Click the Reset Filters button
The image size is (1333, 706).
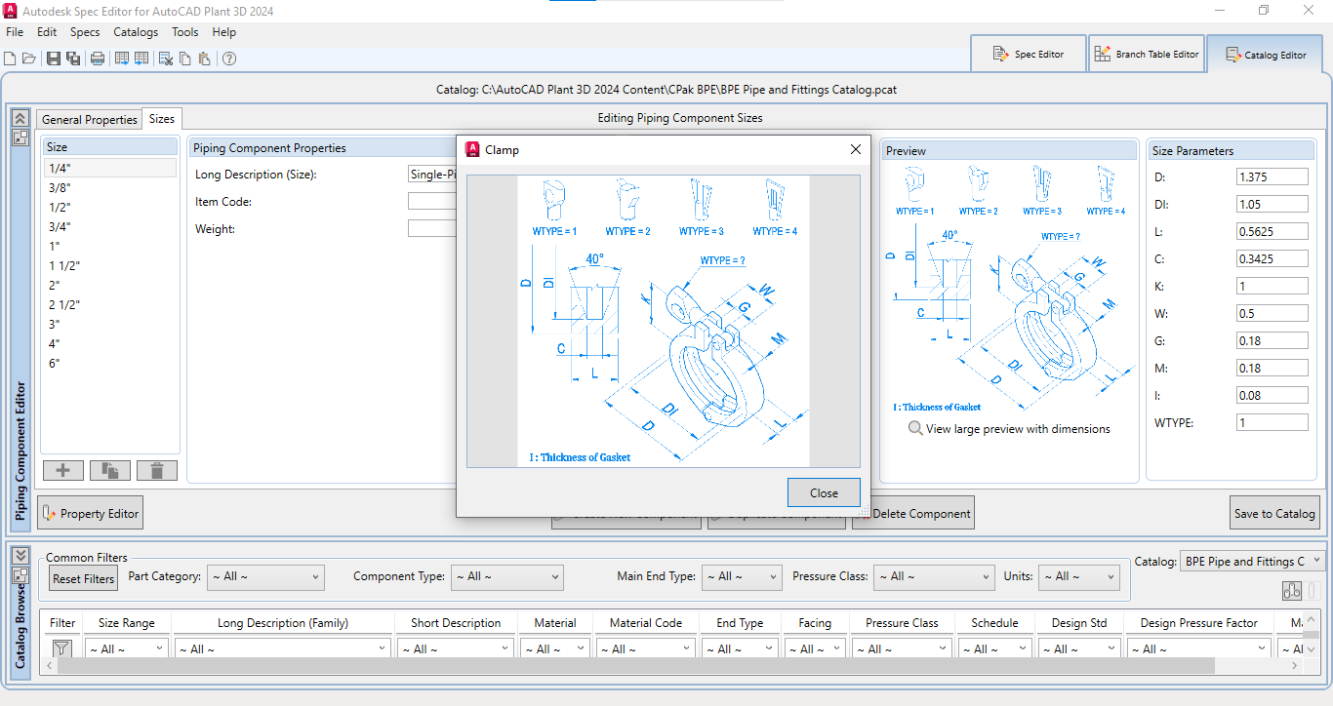click(x=84, y=578)
